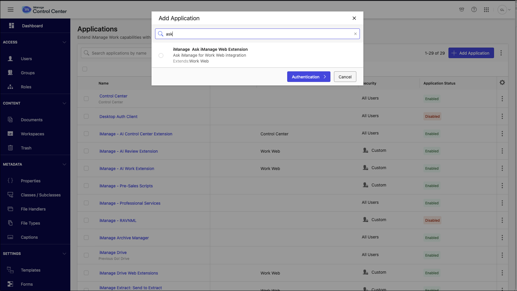Collapse the ACCESS section

click(x=64, y=42)
